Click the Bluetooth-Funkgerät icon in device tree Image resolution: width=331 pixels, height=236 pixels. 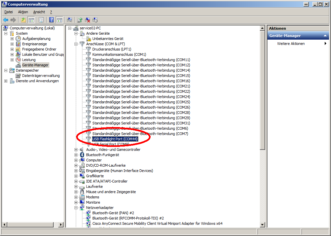pos(82,155)
